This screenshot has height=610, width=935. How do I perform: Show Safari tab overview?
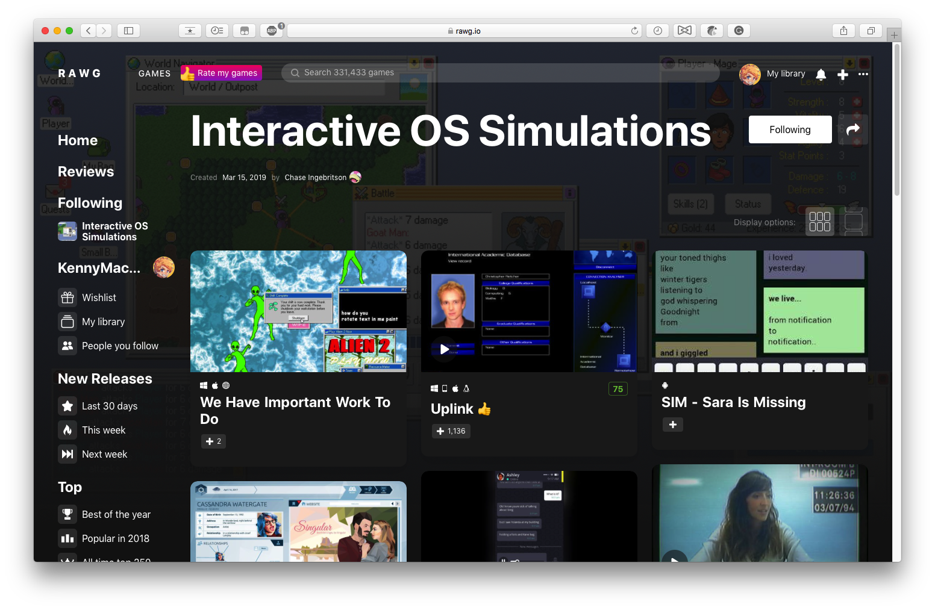click(871, 31)
